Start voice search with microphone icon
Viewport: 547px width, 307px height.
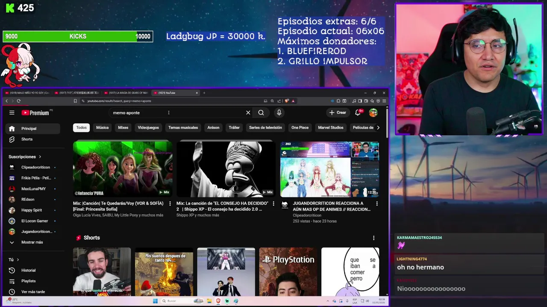(279, 113)
